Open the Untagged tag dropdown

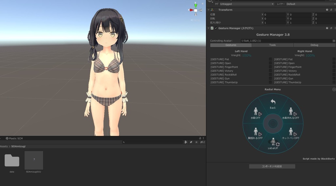247,4
